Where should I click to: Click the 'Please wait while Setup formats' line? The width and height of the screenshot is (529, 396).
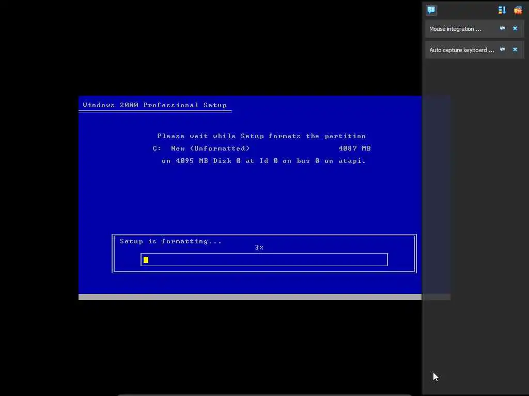(261, 136)
